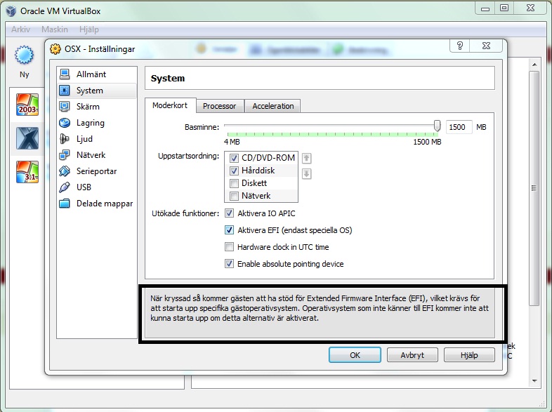552x412 pixels.
Task: Select the System chip icon in sidebar
Action: click(x=65, y=91)
